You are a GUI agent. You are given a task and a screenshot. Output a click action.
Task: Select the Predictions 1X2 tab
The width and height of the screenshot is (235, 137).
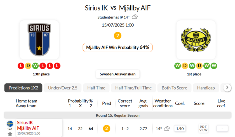(x=23, y=88)
